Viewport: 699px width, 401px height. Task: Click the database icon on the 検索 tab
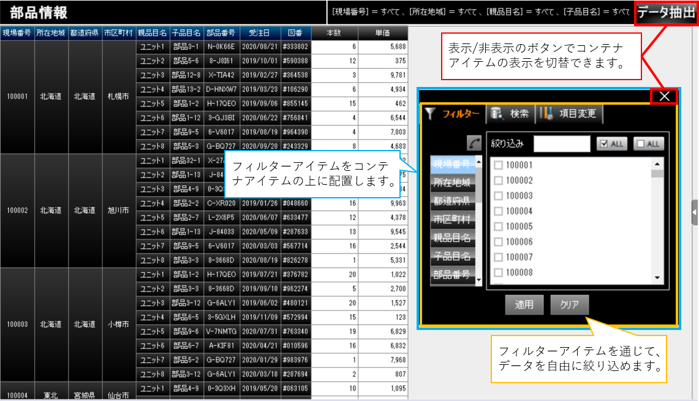[496, 114]
